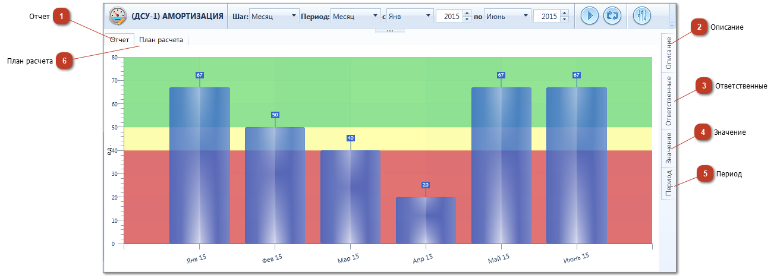The height and width of the screenshot is (278, 777).
Task: Select the Май 15 bar in chart
Action: pos(501,166)
